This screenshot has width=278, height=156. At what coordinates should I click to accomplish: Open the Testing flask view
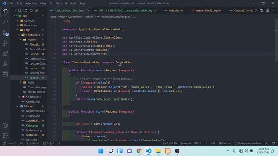pos(5,64)
